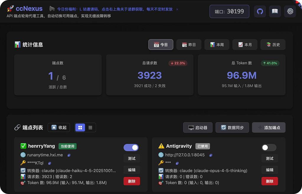Open the settings gear icon

(290, 11)
